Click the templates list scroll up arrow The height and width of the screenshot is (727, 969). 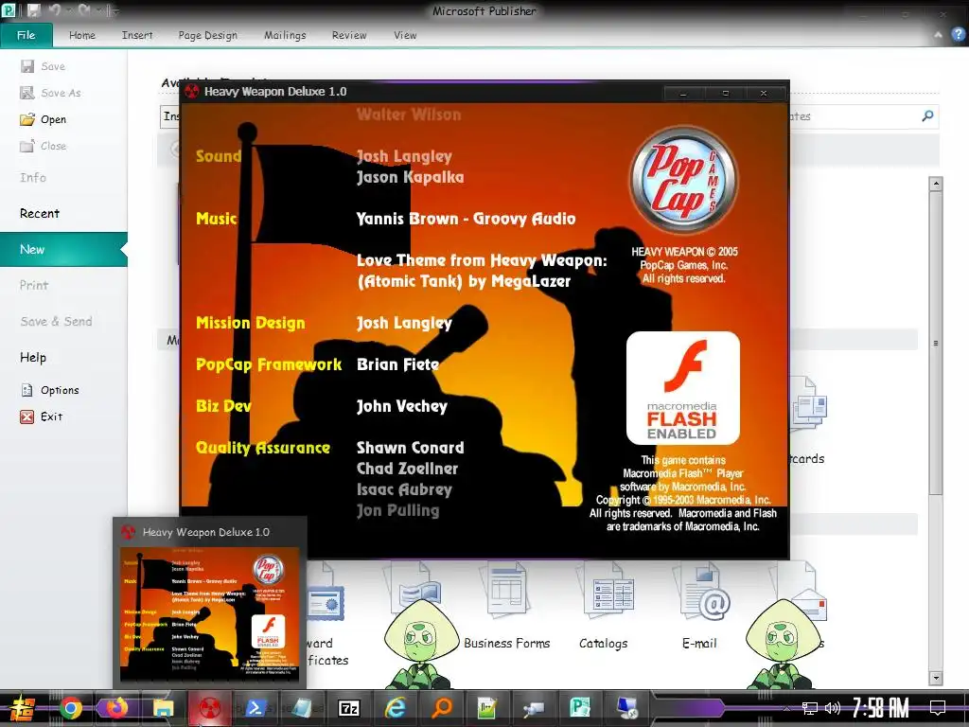click(936, 184)
